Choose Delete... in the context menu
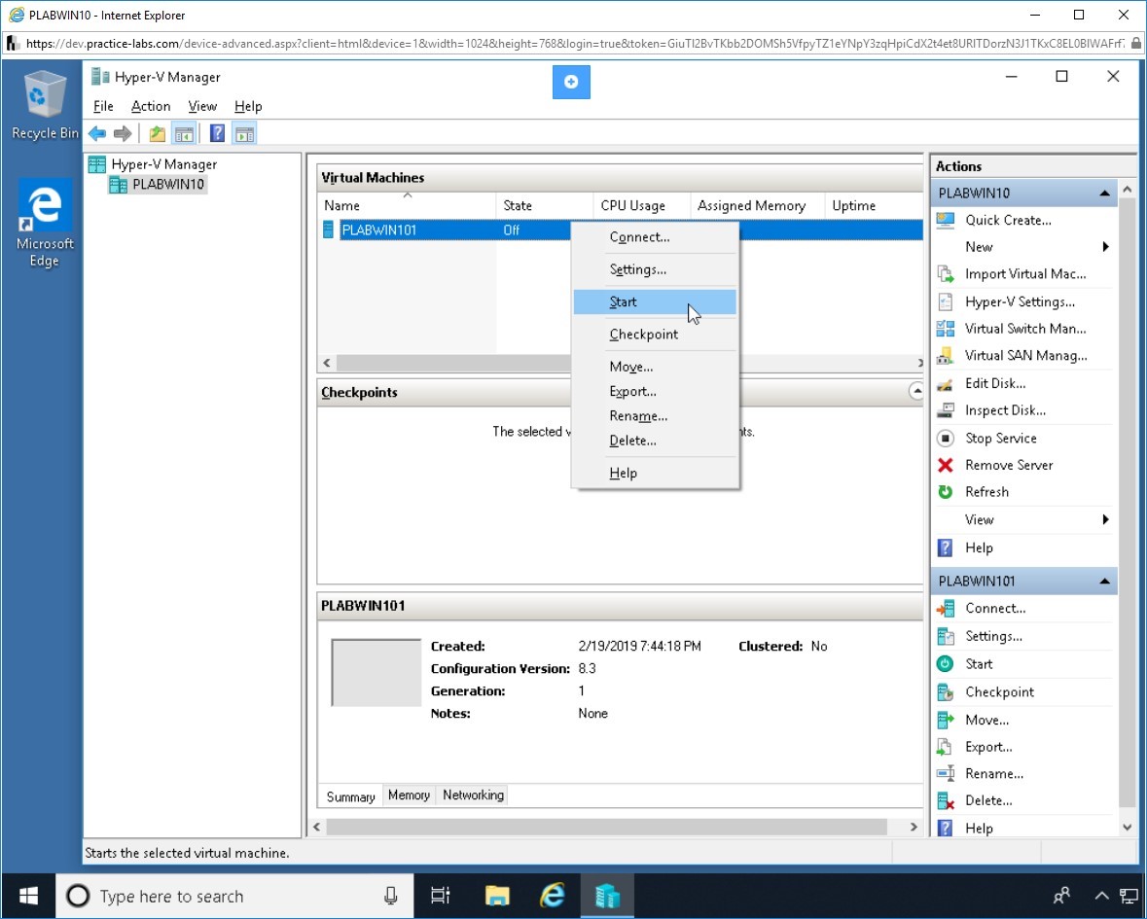 (x=655, y=441)
